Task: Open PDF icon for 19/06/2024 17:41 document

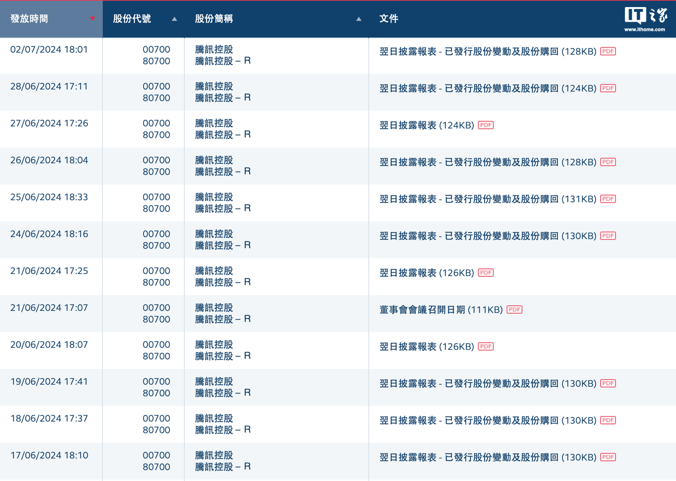Action: pyautogui.click(x=608, y=383)
